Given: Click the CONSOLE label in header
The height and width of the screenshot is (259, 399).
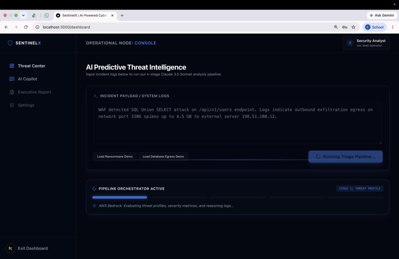Looking at the screenshot, I should [146, 43].
